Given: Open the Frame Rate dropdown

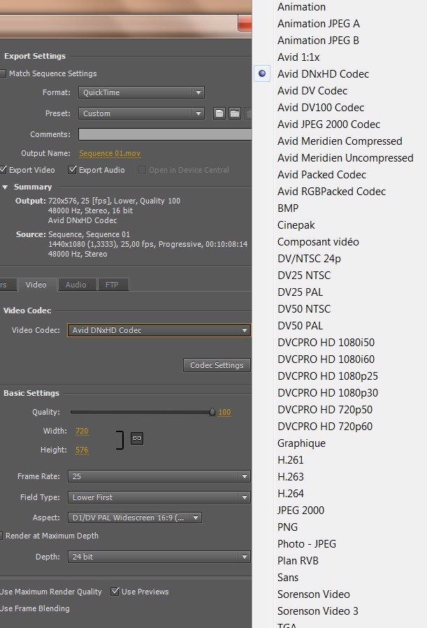Looking at the screenshot, I should coord(159,476).
